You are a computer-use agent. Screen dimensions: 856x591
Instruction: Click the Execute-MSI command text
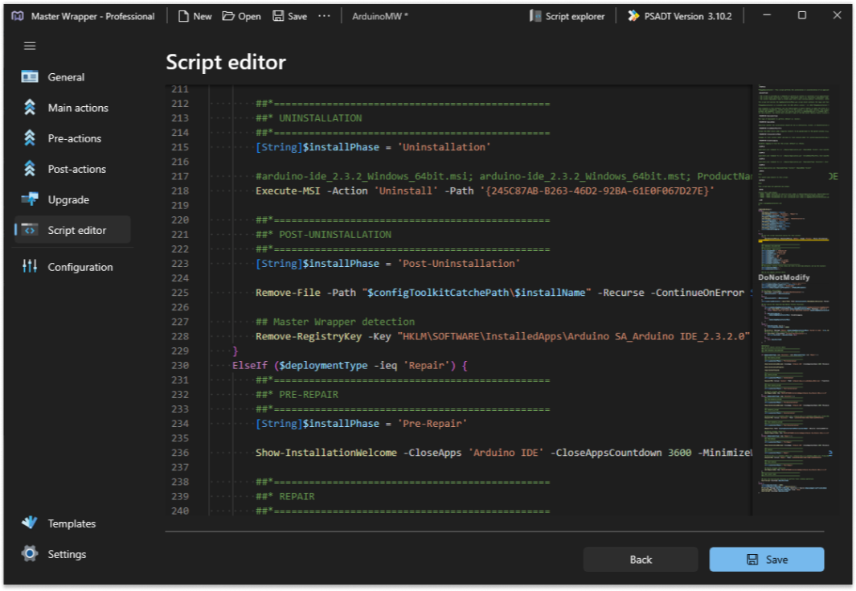288,191
